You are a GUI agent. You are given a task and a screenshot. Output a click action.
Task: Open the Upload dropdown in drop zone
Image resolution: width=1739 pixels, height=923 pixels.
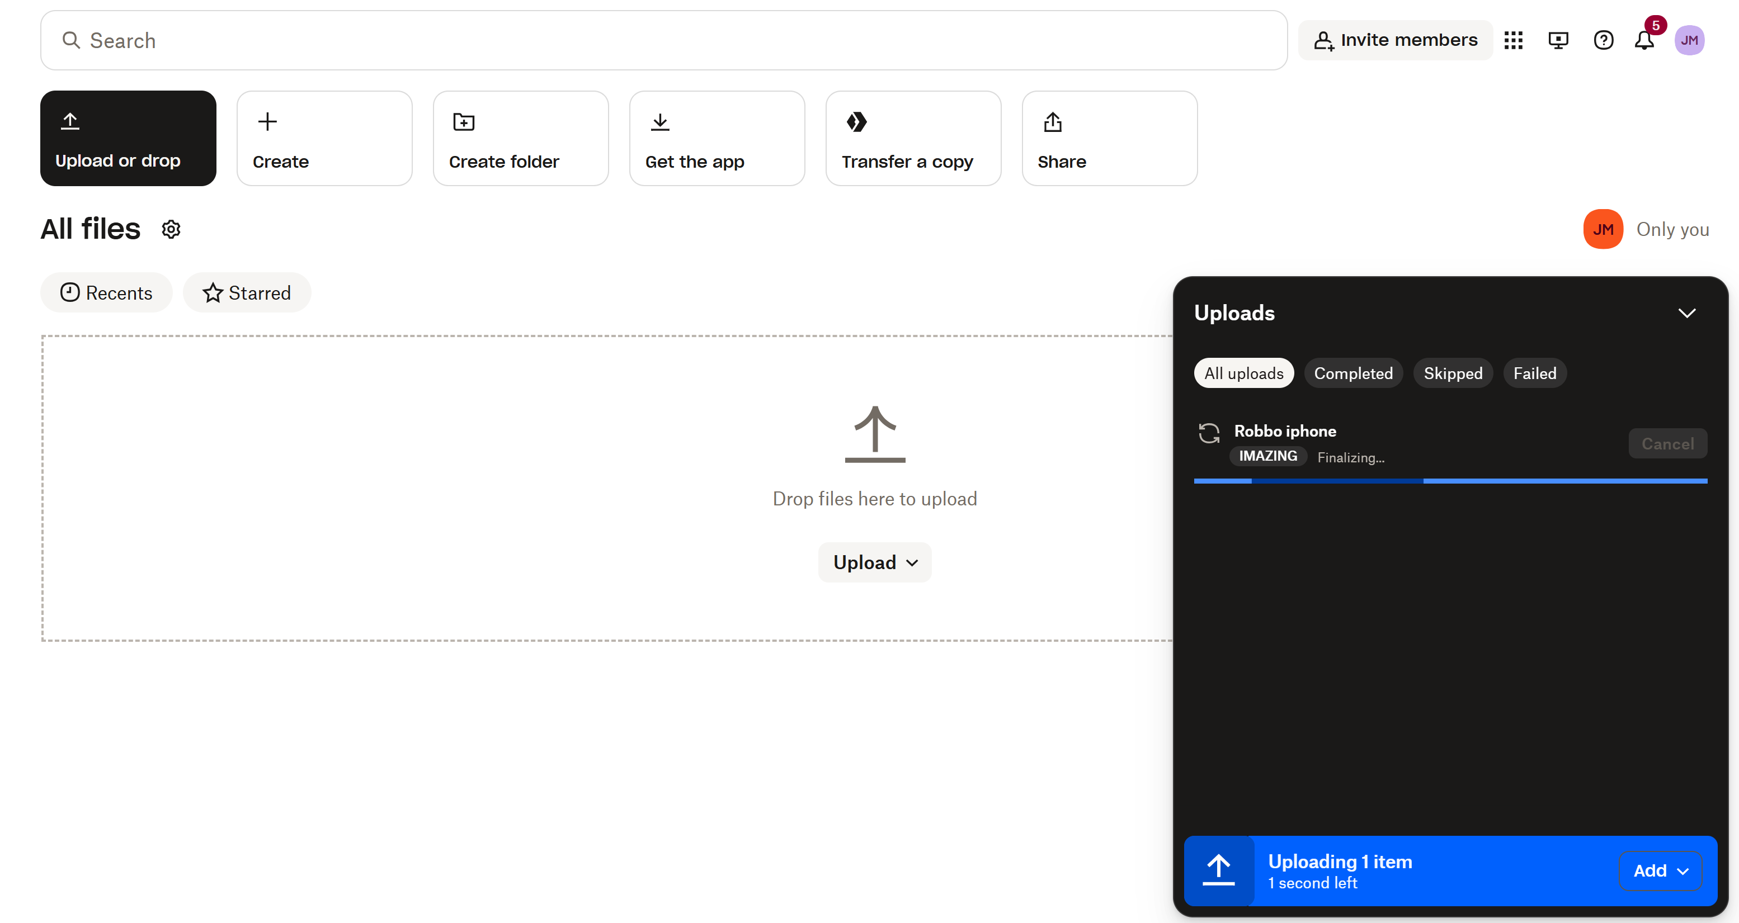[874, 562]
